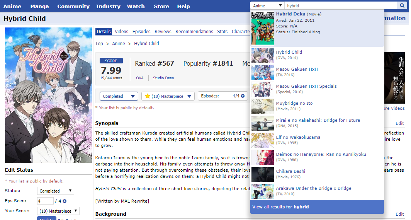Open Studio Deen link
This screenshot has height=220, width=411.
point(163,78)
